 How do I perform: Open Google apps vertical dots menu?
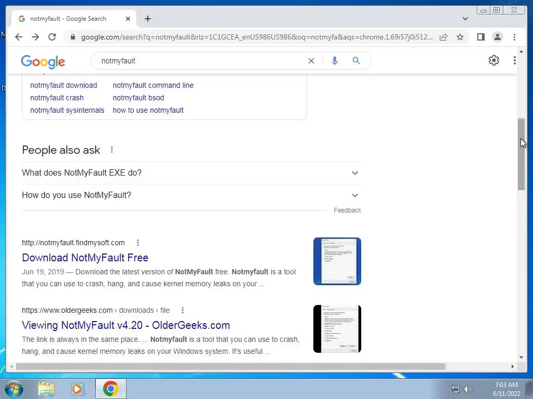515,60
